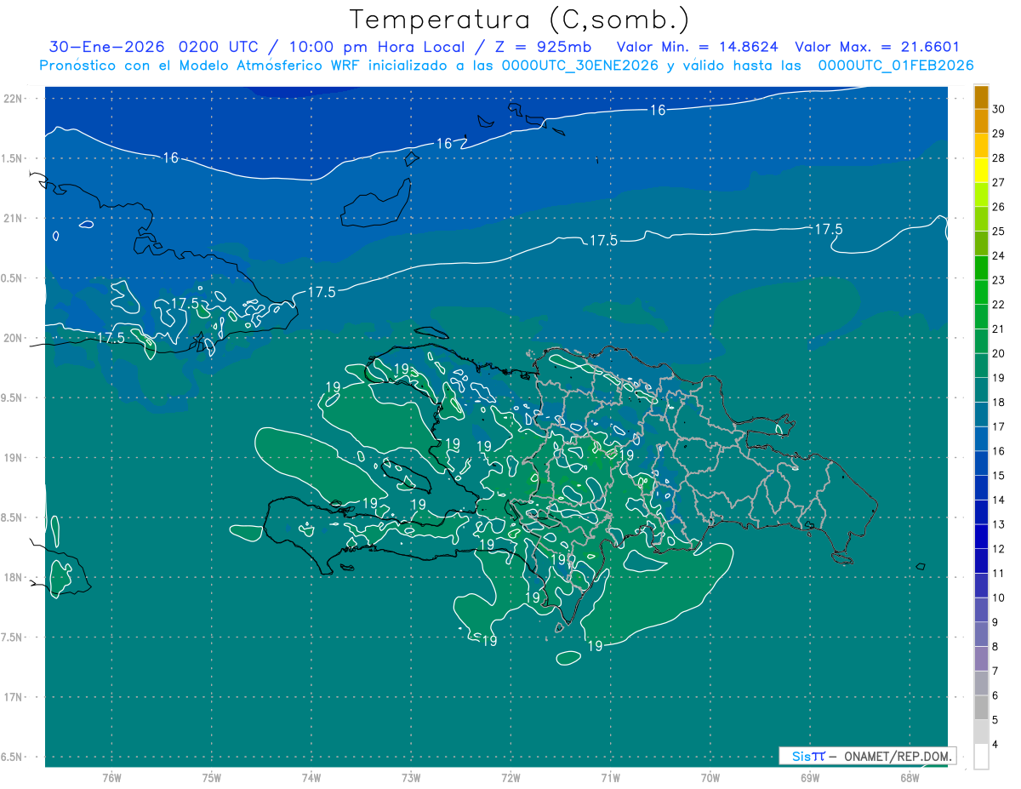
Task: Click the 22N latitude axis label
Action: (14, 99)
